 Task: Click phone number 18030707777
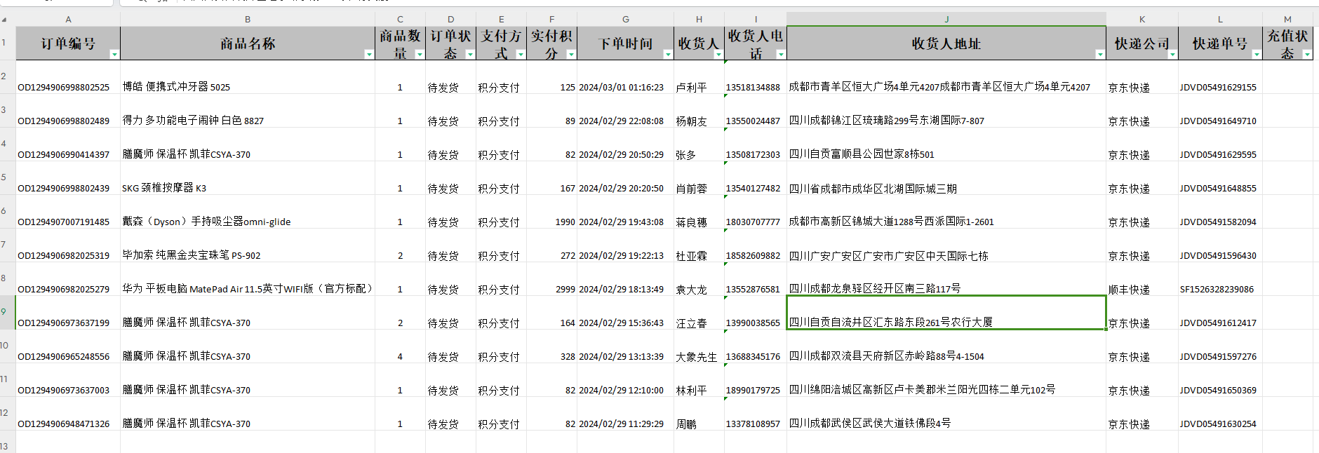point(753,222)
